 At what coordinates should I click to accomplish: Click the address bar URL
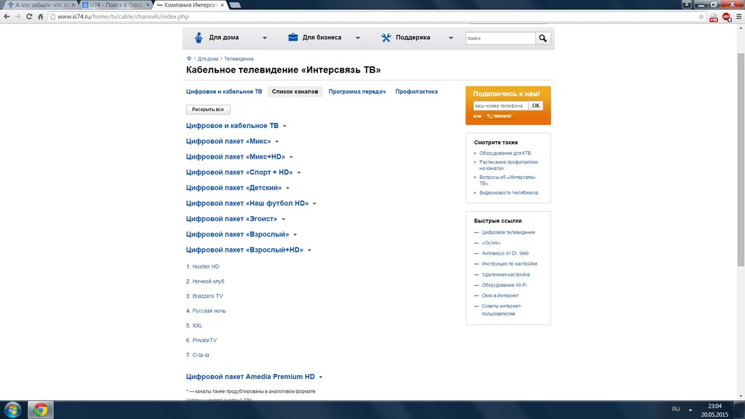point(123,17)
